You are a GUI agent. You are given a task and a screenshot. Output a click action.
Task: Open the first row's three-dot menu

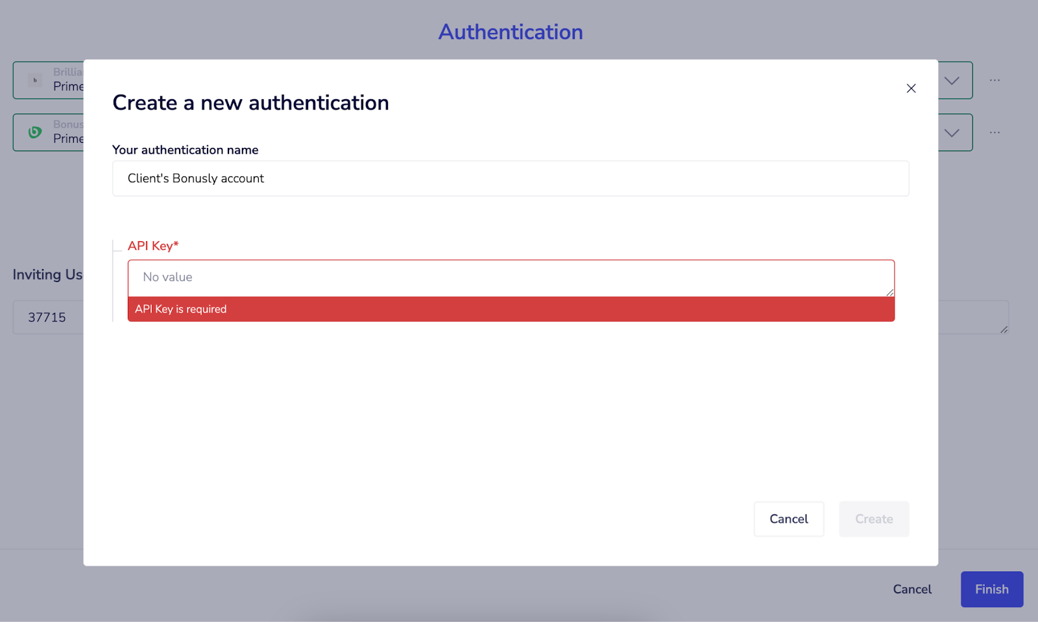point(995,80)
